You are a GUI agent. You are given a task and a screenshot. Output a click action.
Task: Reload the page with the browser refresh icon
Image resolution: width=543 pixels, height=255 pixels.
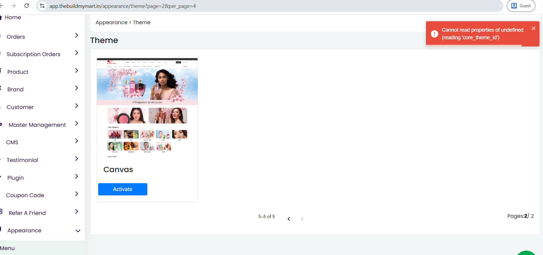pos(27,6)
